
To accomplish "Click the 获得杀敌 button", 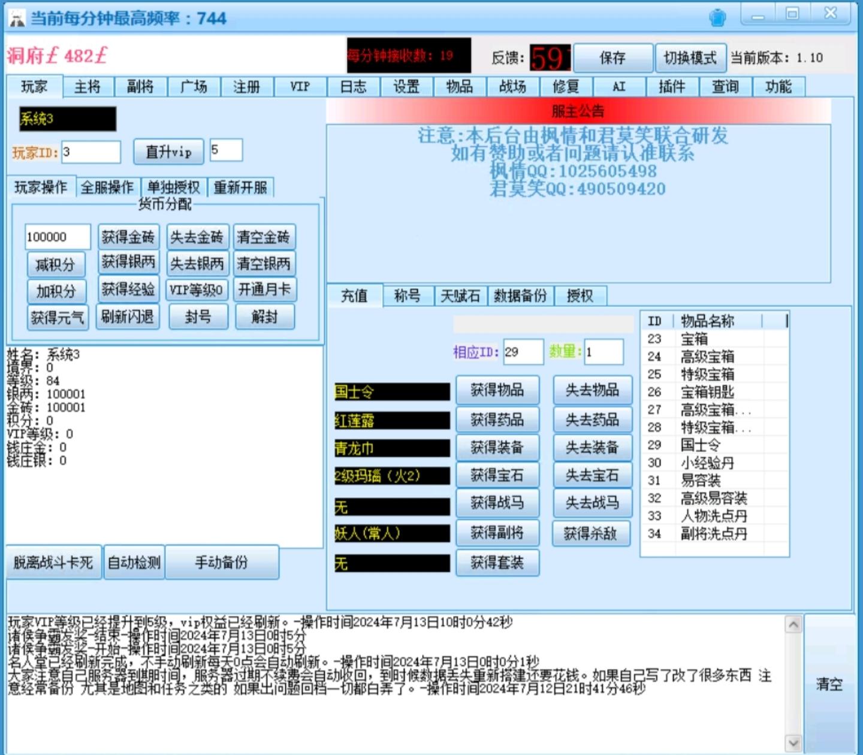I will pos(592,533).
